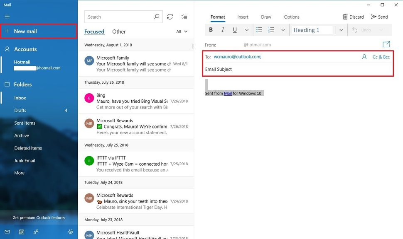The width and height of the screenshot is (403, 239).
Task: Open the Heading 1 style dropdown
Action: point(341,29)
